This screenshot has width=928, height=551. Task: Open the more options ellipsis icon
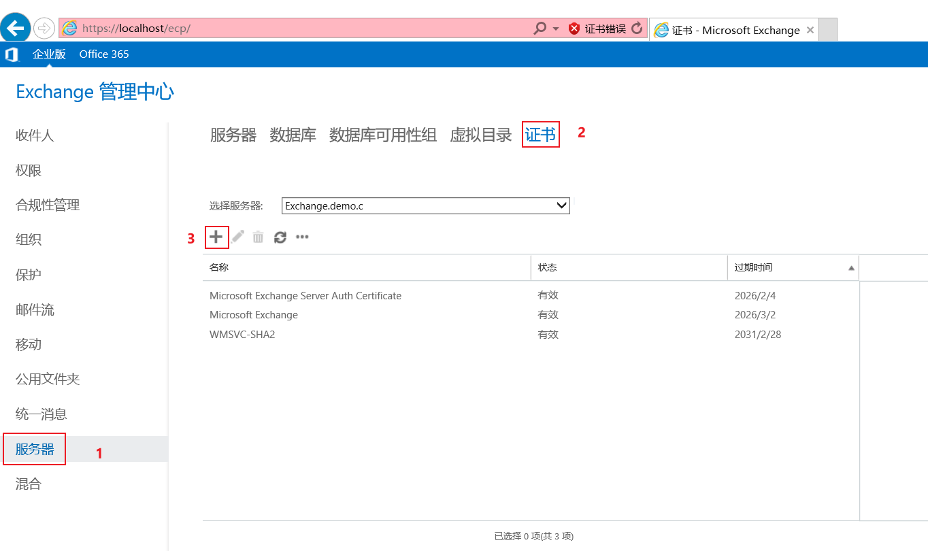point(302,237)
